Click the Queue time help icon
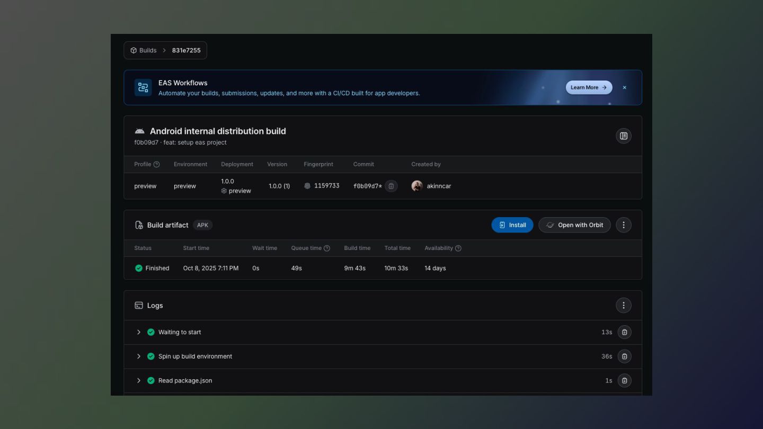The width and height of the screenshot is (763, 429). [x=327, y=248]
